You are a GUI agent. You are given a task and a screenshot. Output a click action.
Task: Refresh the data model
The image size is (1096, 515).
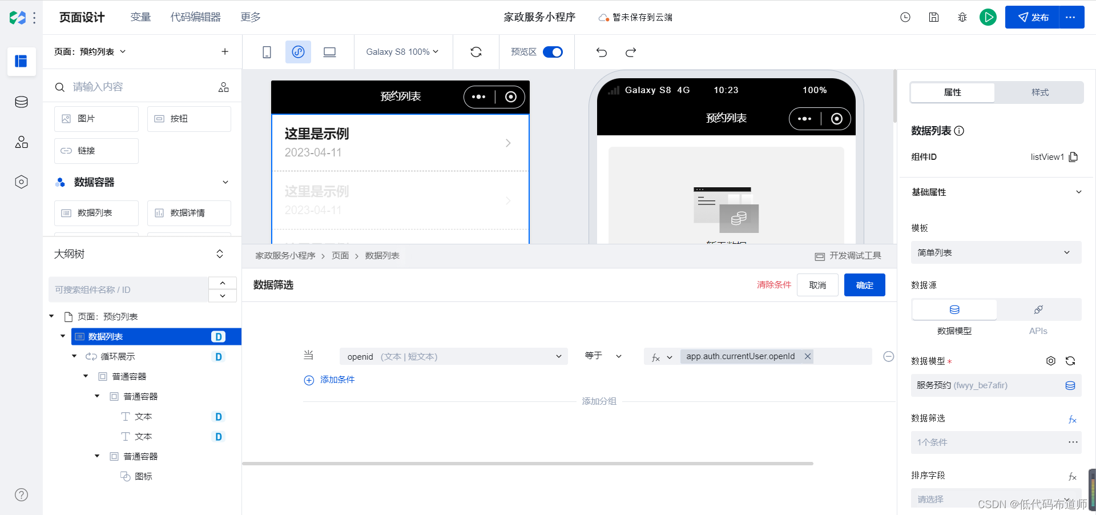pos(1070,361)
